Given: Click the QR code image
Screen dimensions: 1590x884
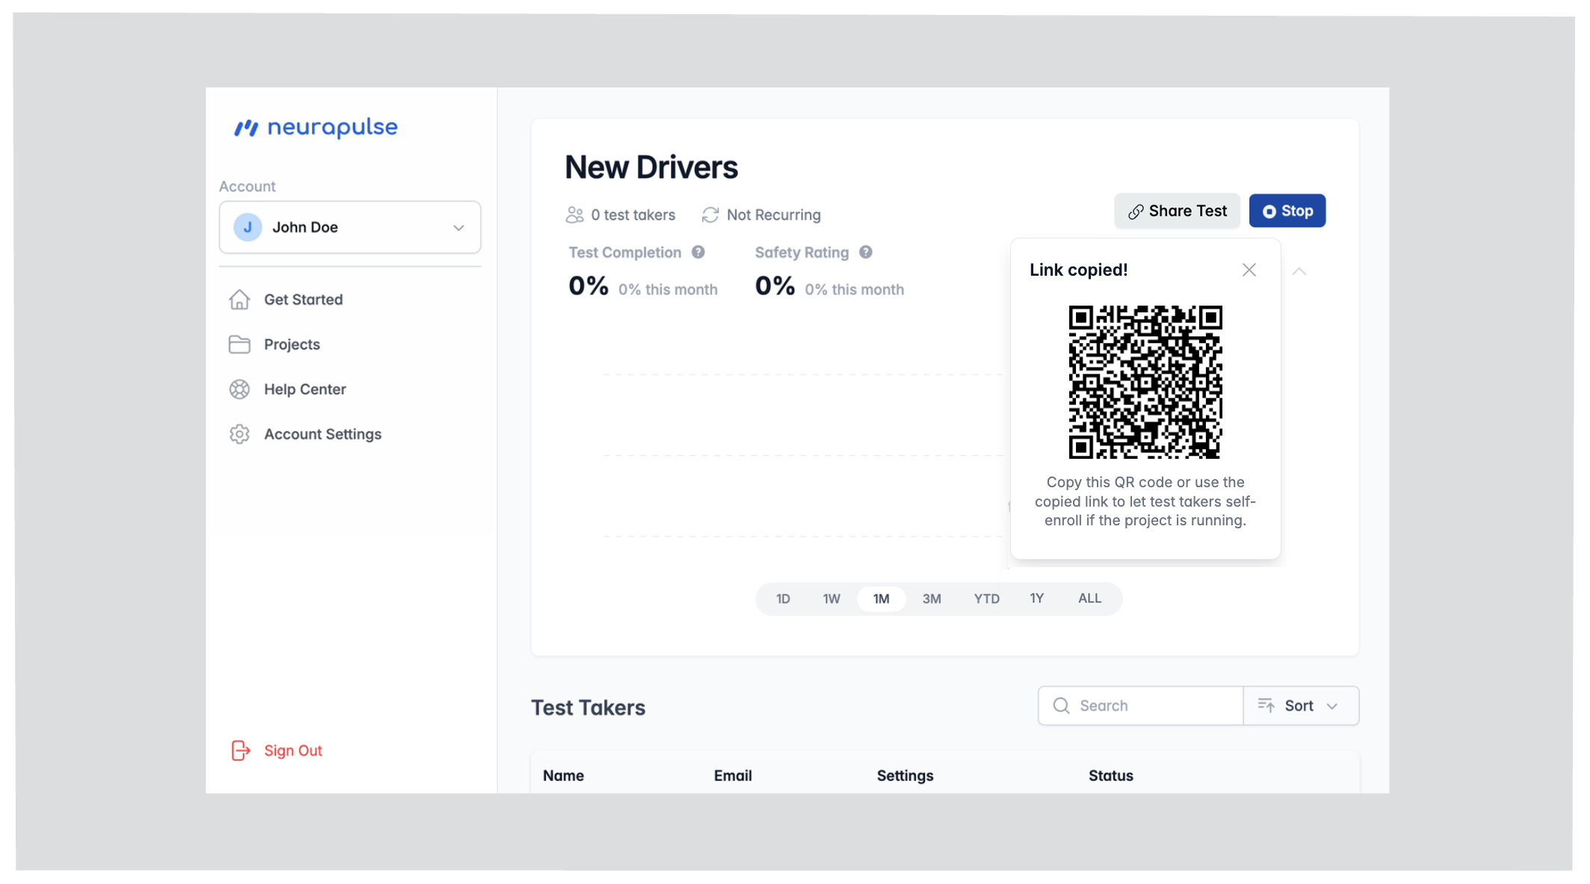Looking at the screenshot, I should click(1145, 382).
